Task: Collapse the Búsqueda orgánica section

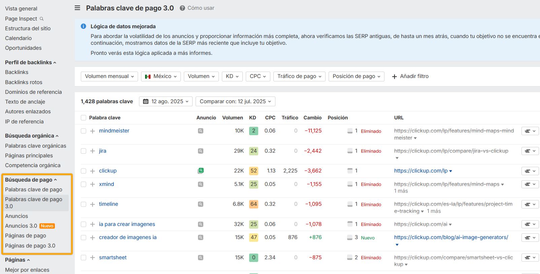Action: (32, 136)
